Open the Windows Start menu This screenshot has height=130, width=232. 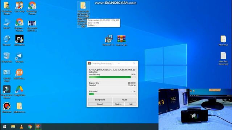coord(4,127)
